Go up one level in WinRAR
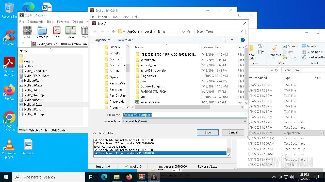This screenshot has width=325, height=182. (x=23, y=44)
